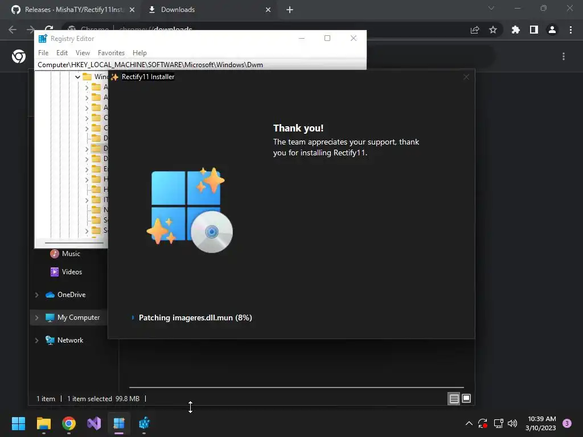Open a new Chrome tab
This screenshot has height=437, width=583.
290,10
